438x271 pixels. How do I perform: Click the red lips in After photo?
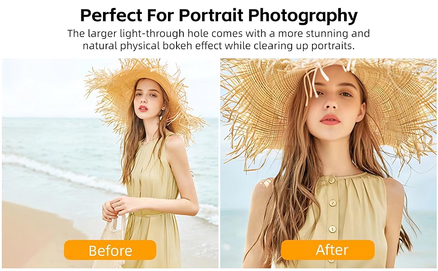[330, 120]
